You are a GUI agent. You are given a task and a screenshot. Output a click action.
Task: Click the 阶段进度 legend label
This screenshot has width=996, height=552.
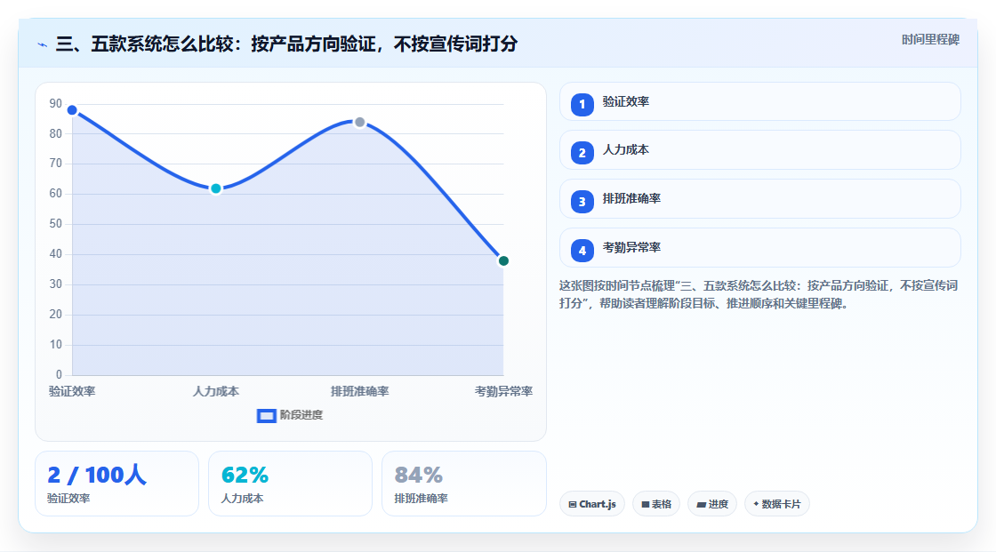(x=301, y=415)
